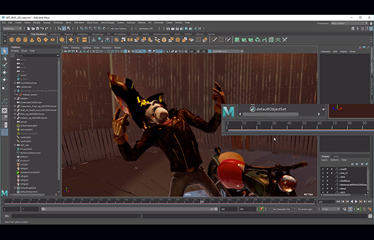Open No Anim Layer dropdown
This screenshot has width=374, height=240.
(305, 209)
